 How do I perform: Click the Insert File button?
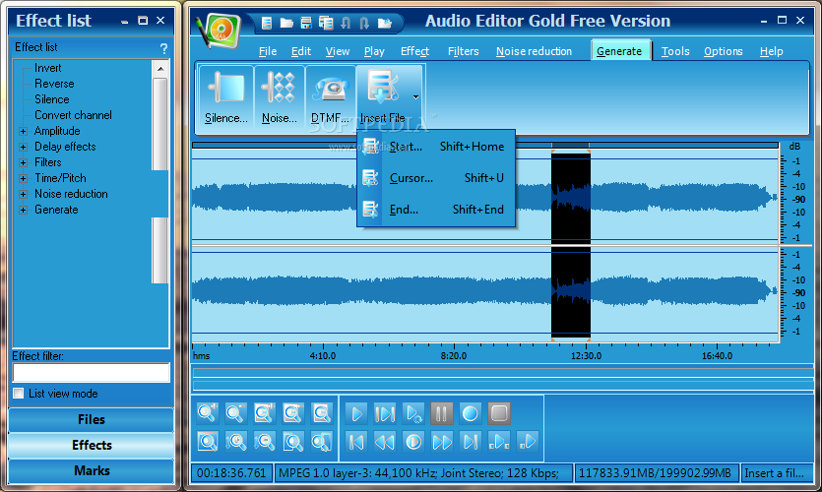pyautogui.click(x=382, y=98)
